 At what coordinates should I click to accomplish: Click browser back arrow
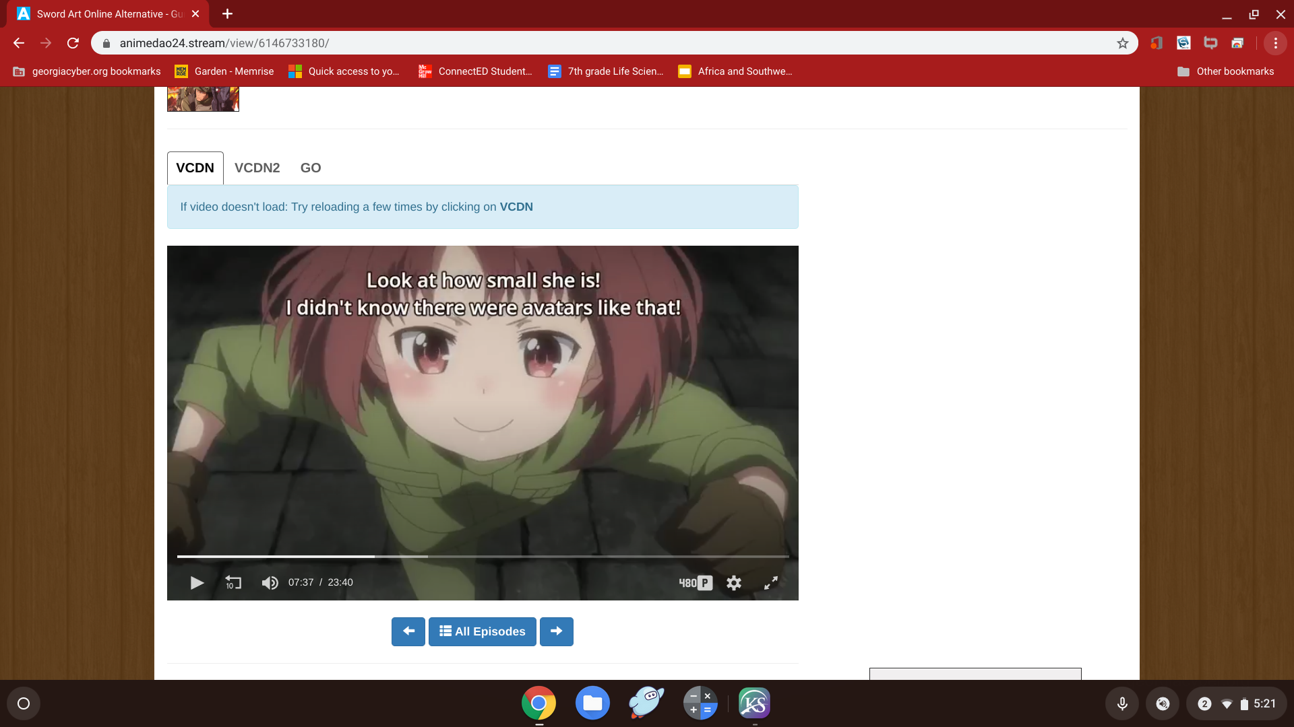19,43
